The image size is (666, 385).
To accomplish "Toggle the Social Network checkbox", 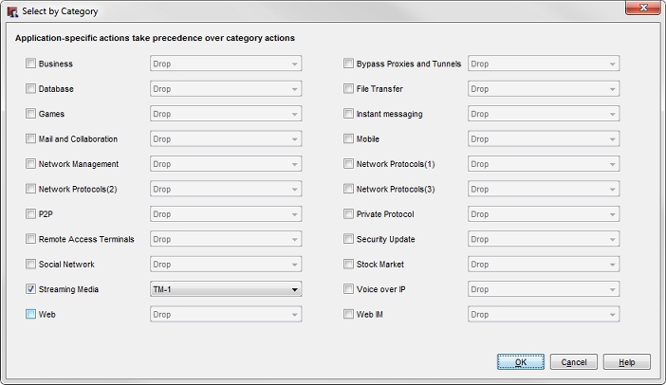I will 31,265.
